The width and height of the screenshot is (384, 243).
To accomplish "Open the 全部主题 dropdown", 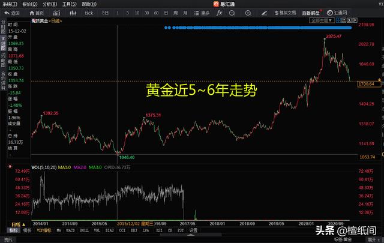I will point(340,20).
